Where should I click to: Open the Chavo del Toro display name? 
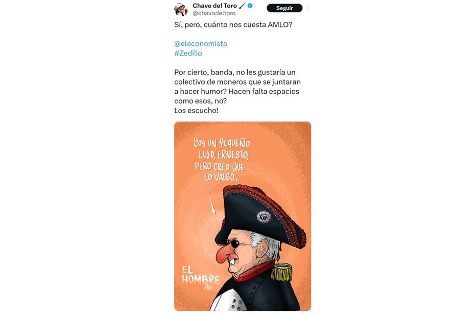215,6
